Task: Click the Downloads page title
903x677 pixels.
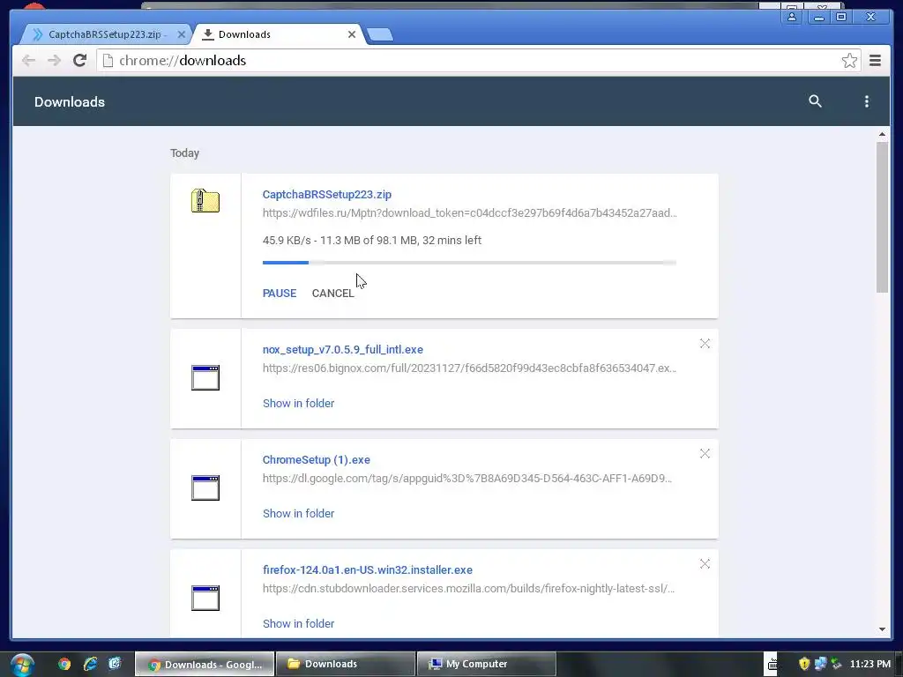Action: 70,102
